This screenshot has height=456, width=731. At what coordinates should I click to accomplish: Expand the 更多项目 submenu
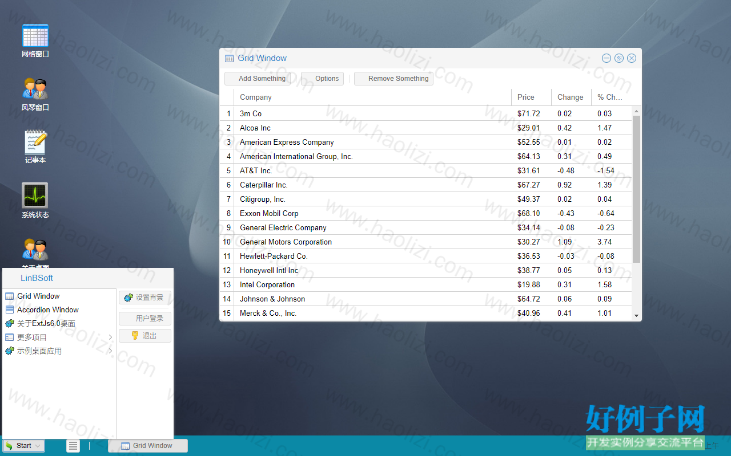point(59,337)
